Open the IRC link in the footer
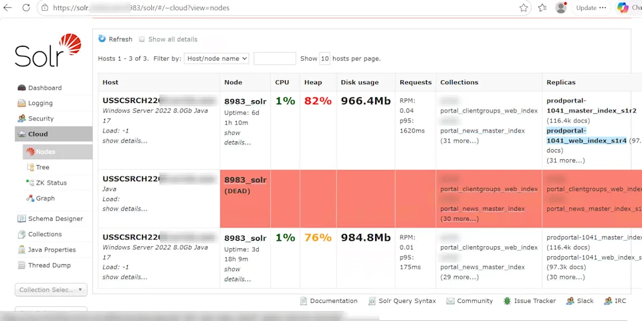This screenshot has height=321, width=642. (621, 301)
